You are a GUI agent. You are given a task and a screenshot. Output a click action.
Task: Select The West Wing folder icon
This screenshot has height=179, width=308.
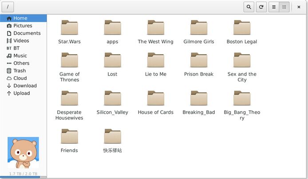click(156, 27)
